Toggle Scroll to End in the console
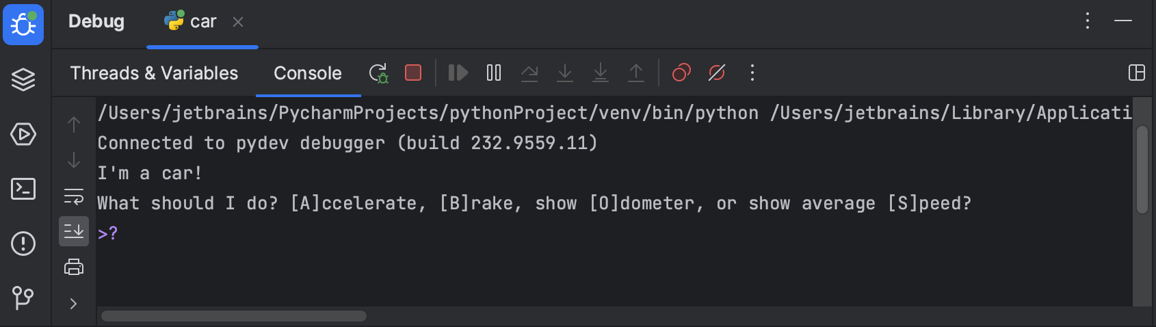This screenshot has height=327, width=1156. (74, 231)
